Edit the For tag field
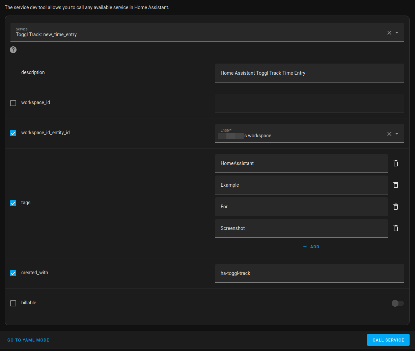This screenshot has height=351, width=415. point(301,207)
